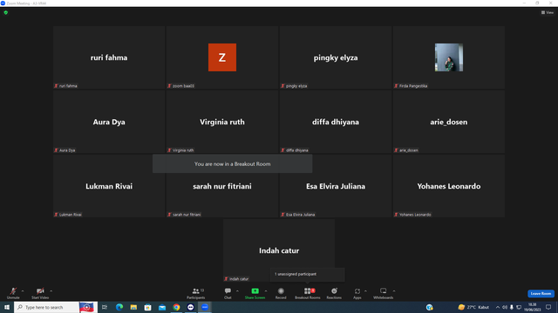This screenshot has width=558, height=313.
Task: Expand video options arrow beside Start Video
Action: click(x=51, y=291)
